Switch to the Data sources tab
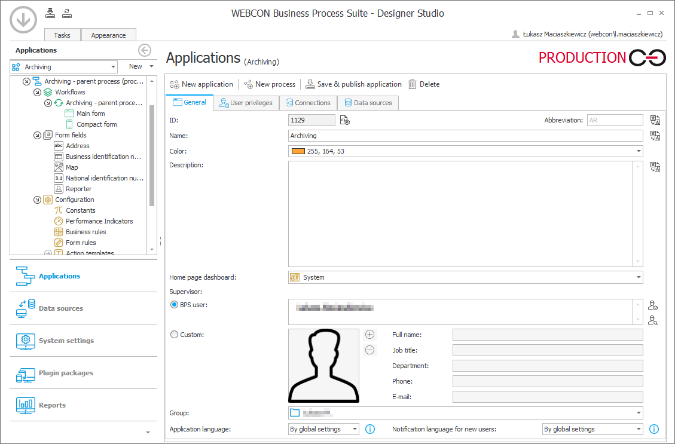This screenshot has width=675, height=444. pyautogui.click(x=368, y=103)
